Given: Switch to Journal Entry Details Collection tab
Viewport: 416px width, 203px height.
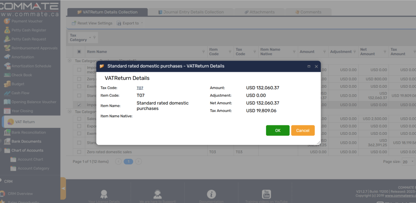Looking at the screenshot, I should 191,12.
